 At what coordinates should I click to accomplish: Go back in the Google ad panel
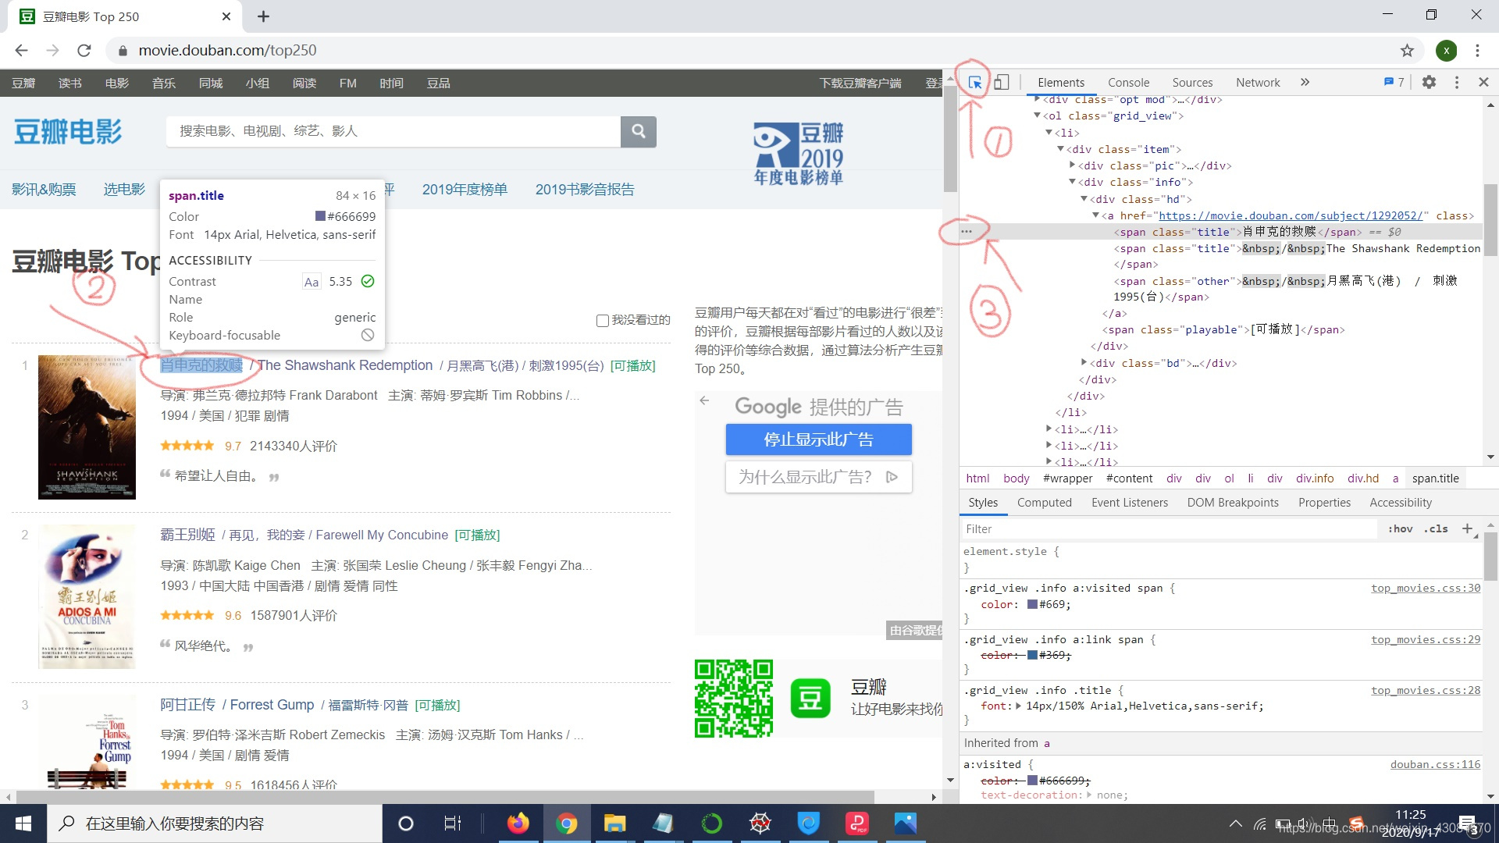[x=704, y=400]
